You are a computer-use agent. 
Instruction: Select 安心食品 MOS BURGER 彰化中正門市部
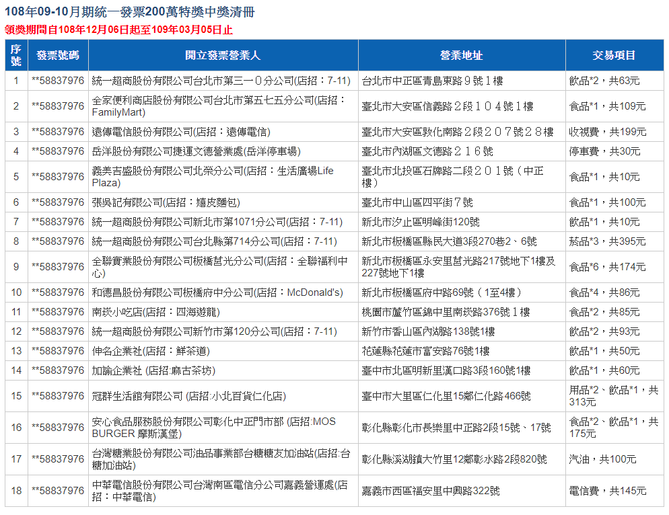coord(214,428)
